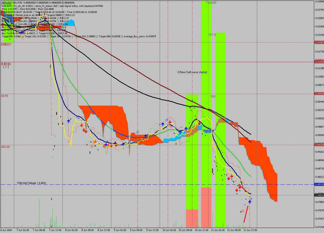Click the 0.47244 price at bottom of scale
The image size is (324, 233).
click(x=320, y=227)
